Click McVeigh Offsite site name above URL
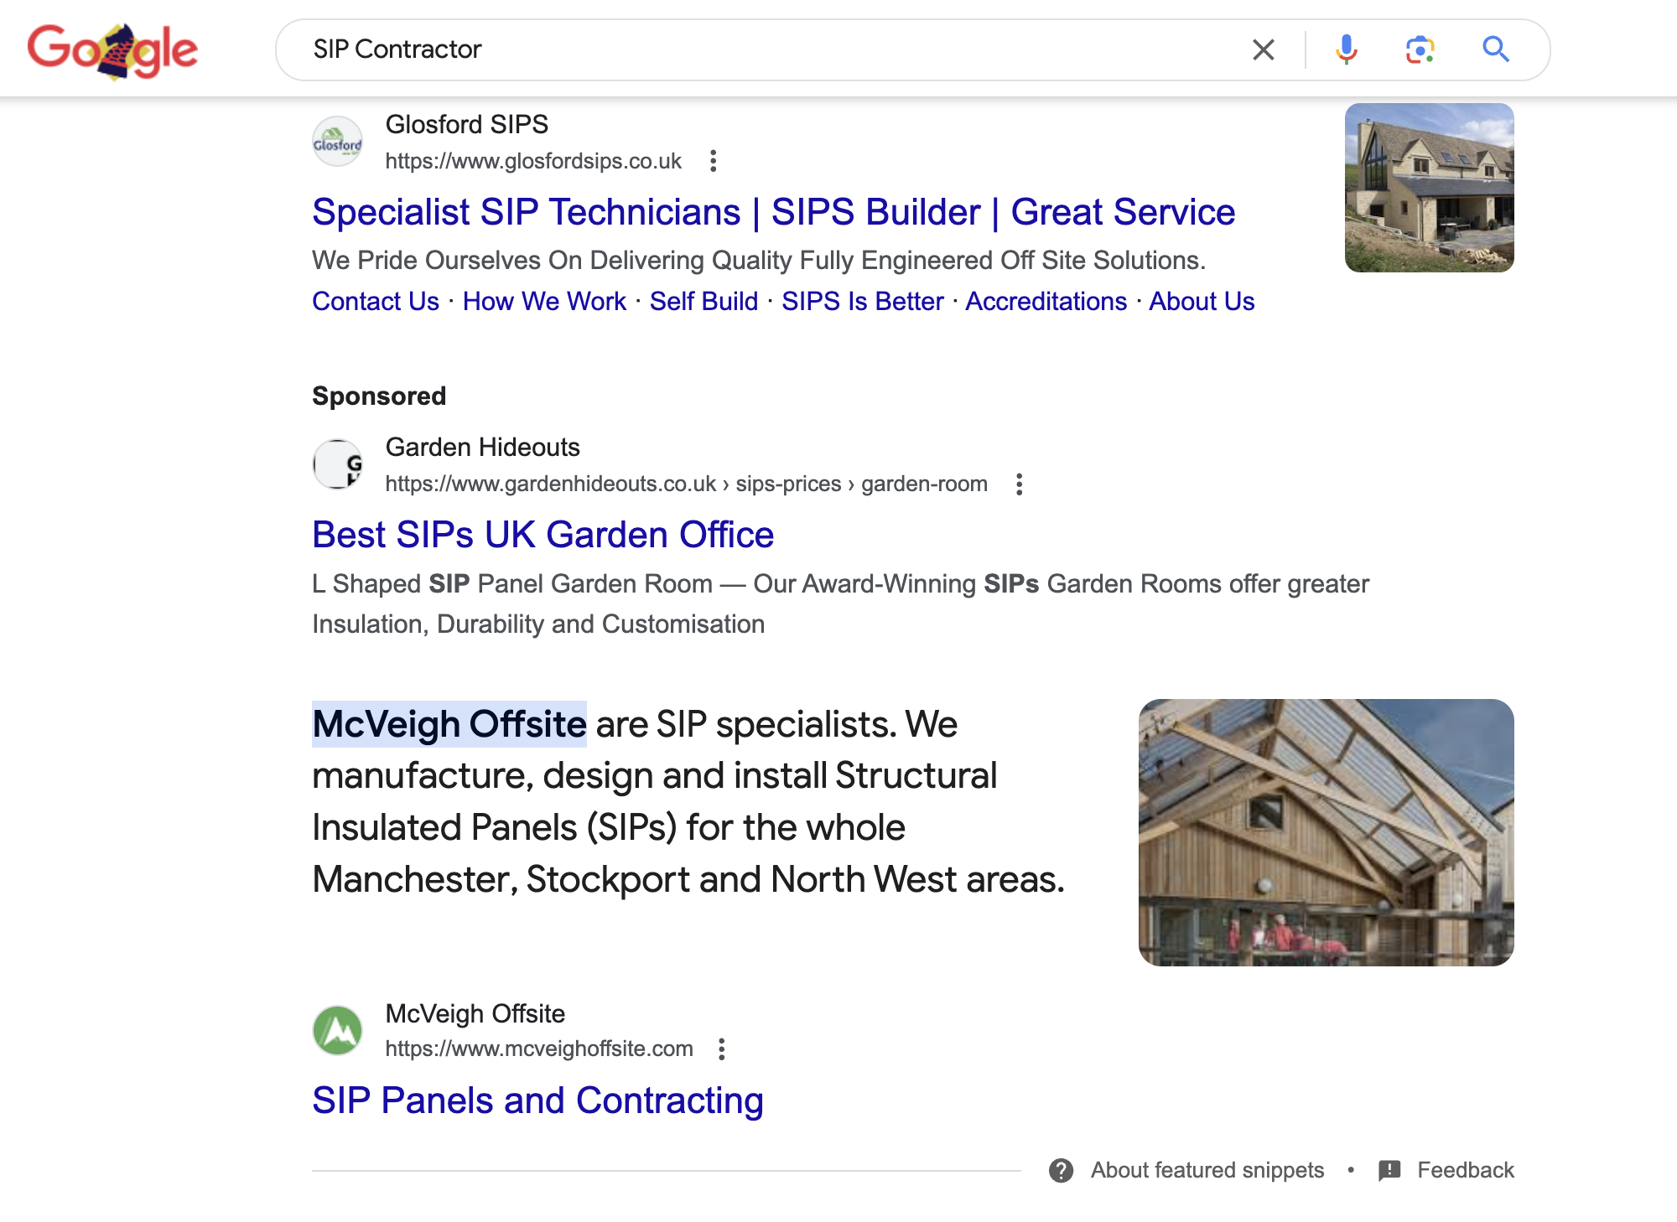 [x=475, y=1014]
